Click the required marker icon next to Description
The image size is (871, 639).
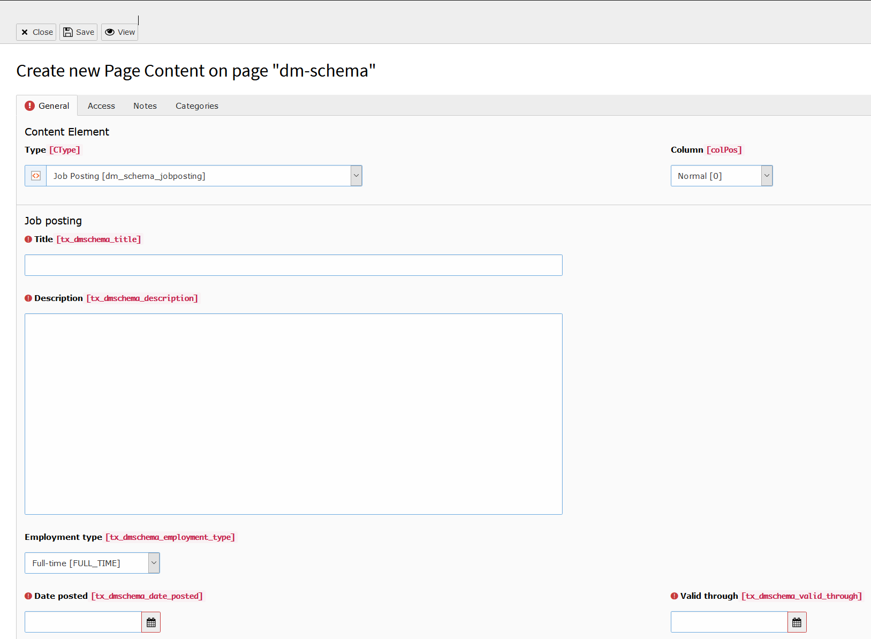click(x=28, y=298)
